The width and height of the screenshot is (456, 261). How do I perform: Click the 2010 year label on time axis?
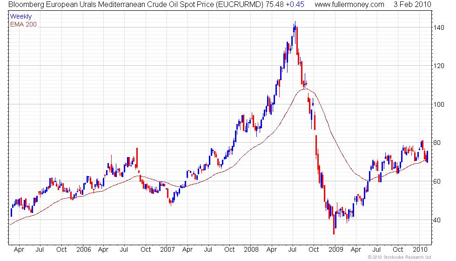click(420, 250)
